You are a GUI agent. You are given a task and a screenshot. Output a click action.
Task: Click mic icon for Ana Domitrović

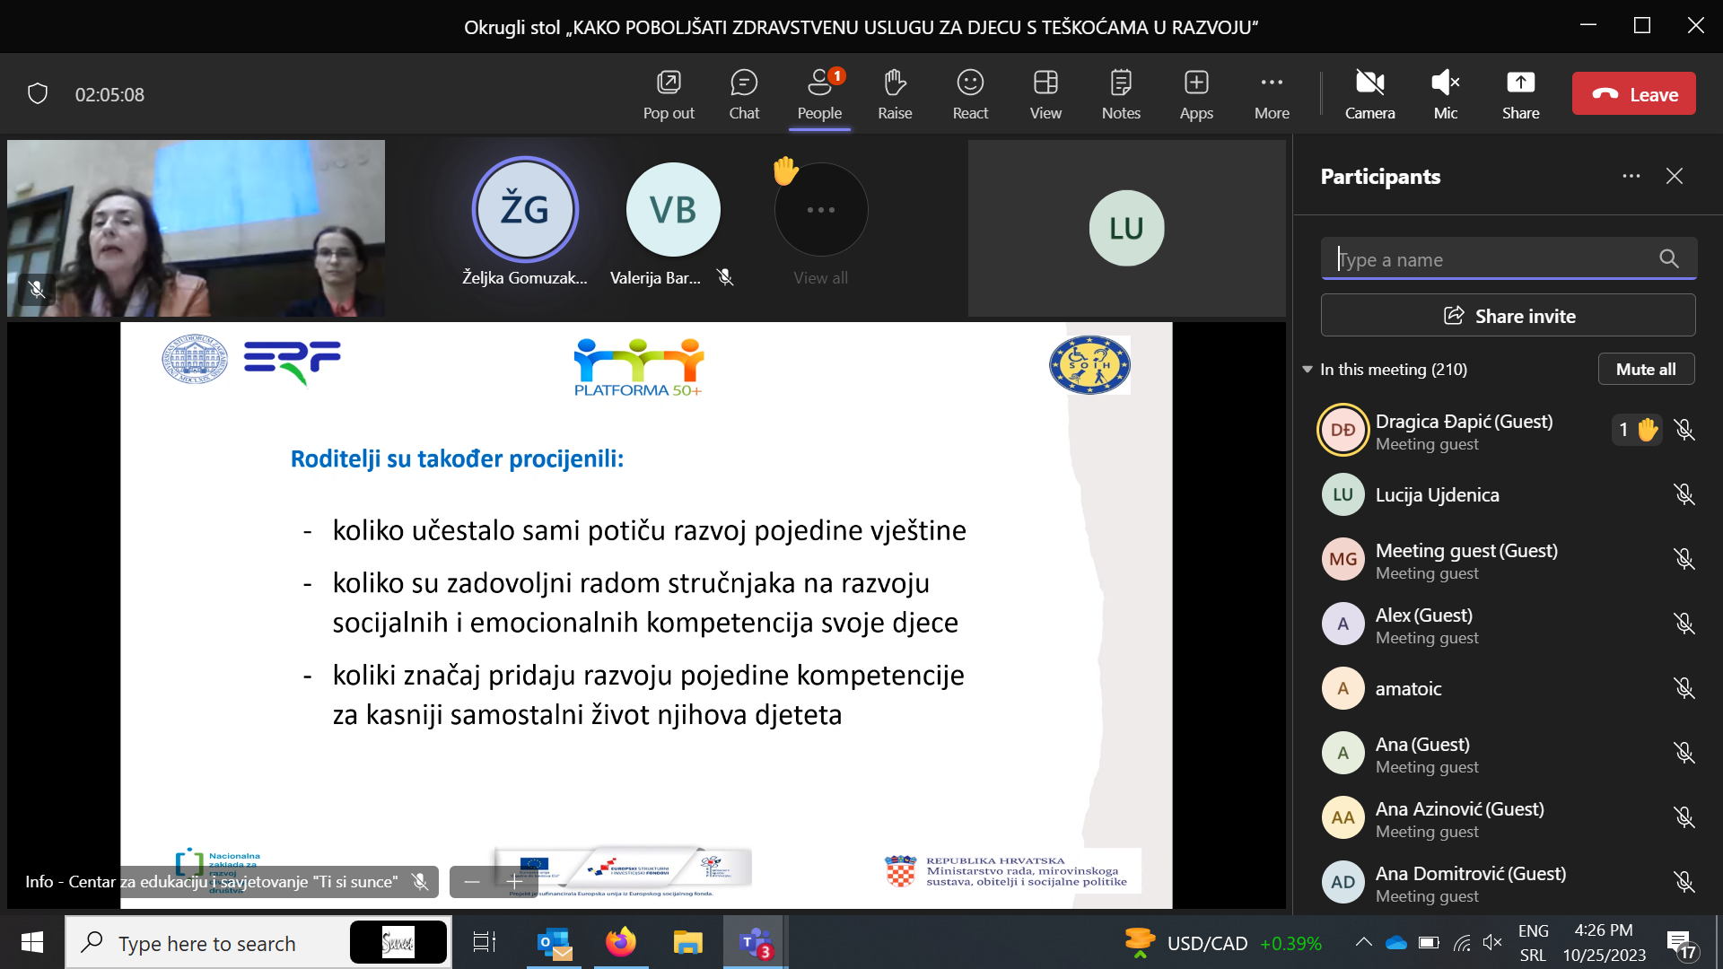[1684, 882]
